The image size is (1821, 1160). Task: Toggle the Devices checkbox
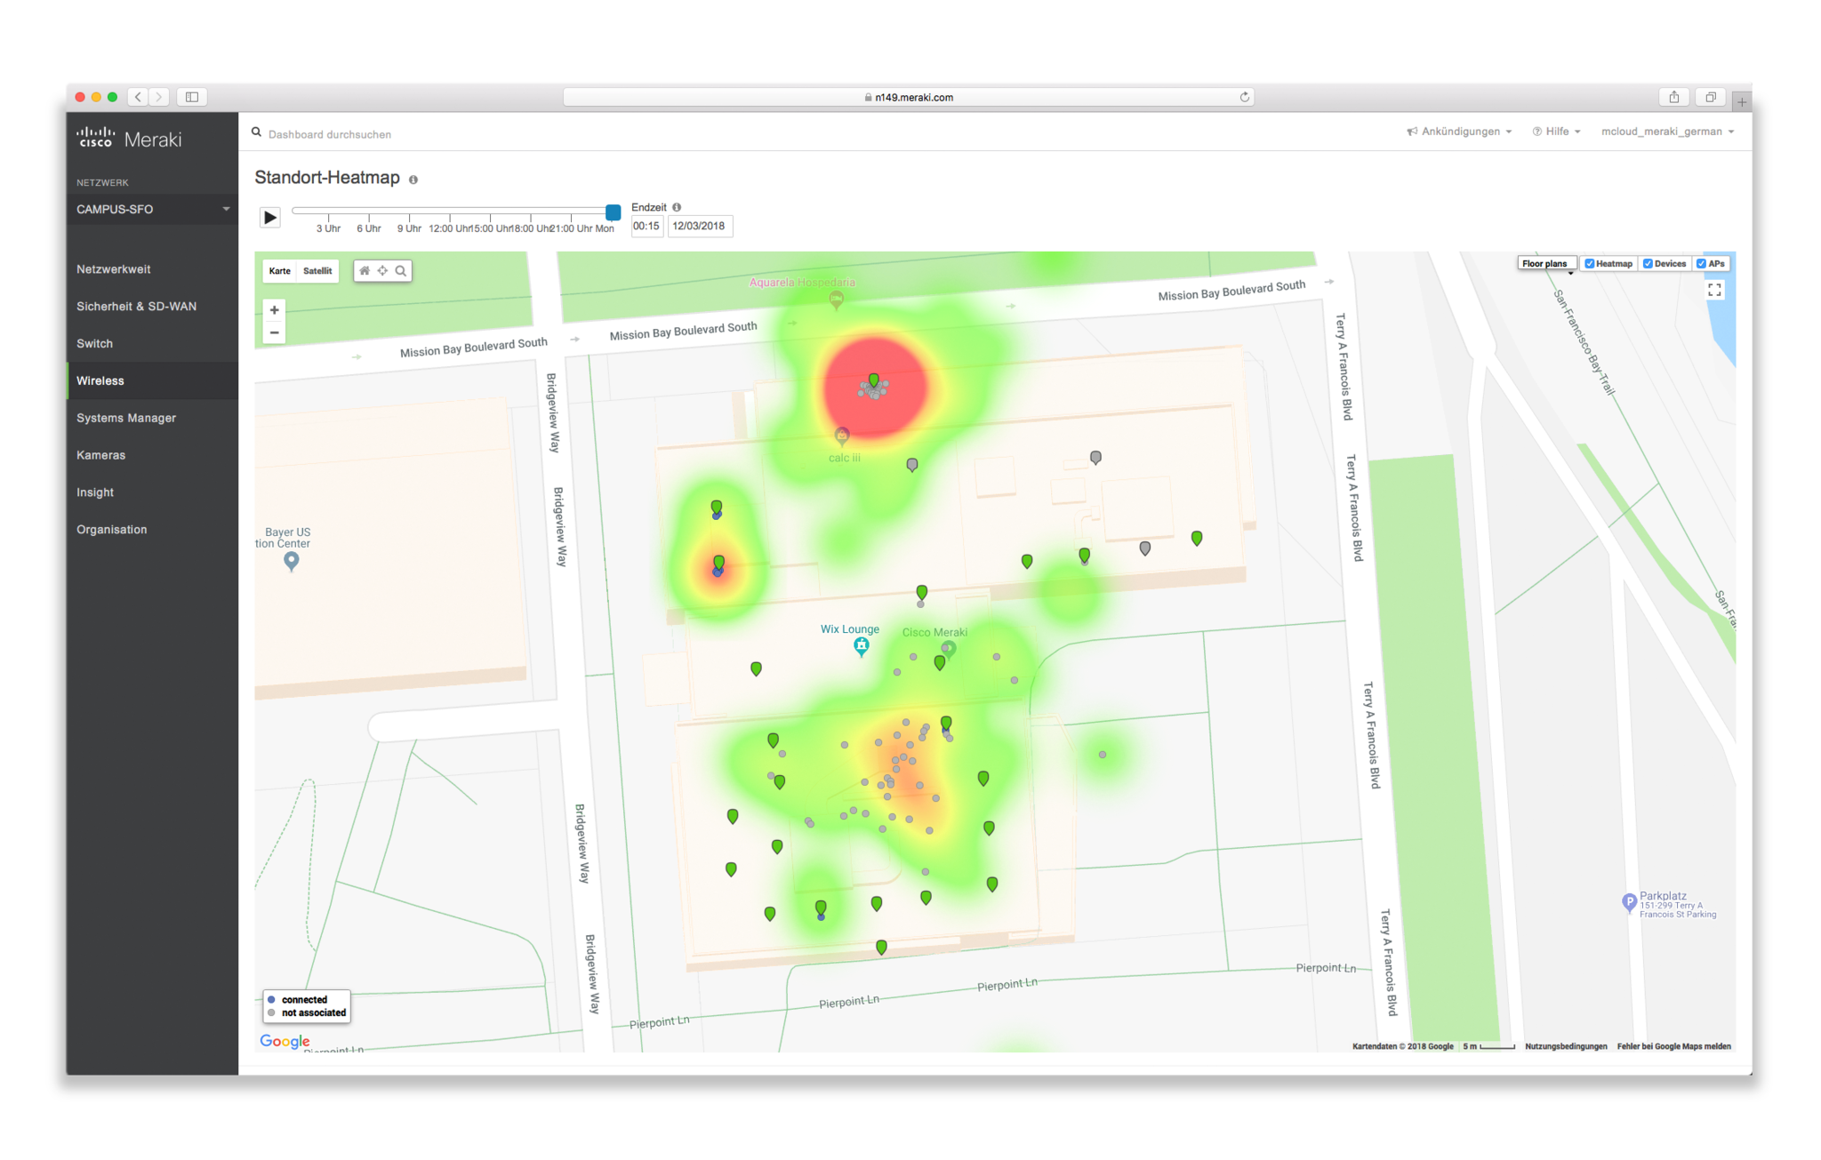point(1648,264)
